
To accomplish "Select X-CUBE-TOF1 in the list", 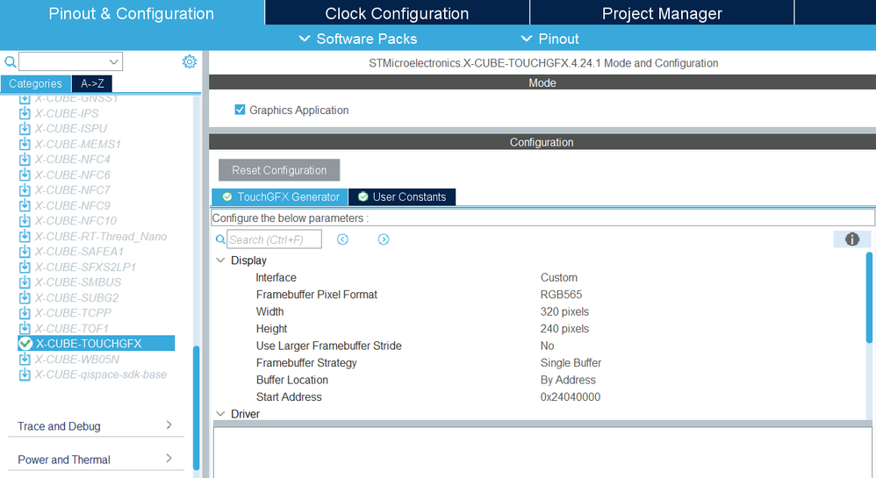I will (71, 328).
